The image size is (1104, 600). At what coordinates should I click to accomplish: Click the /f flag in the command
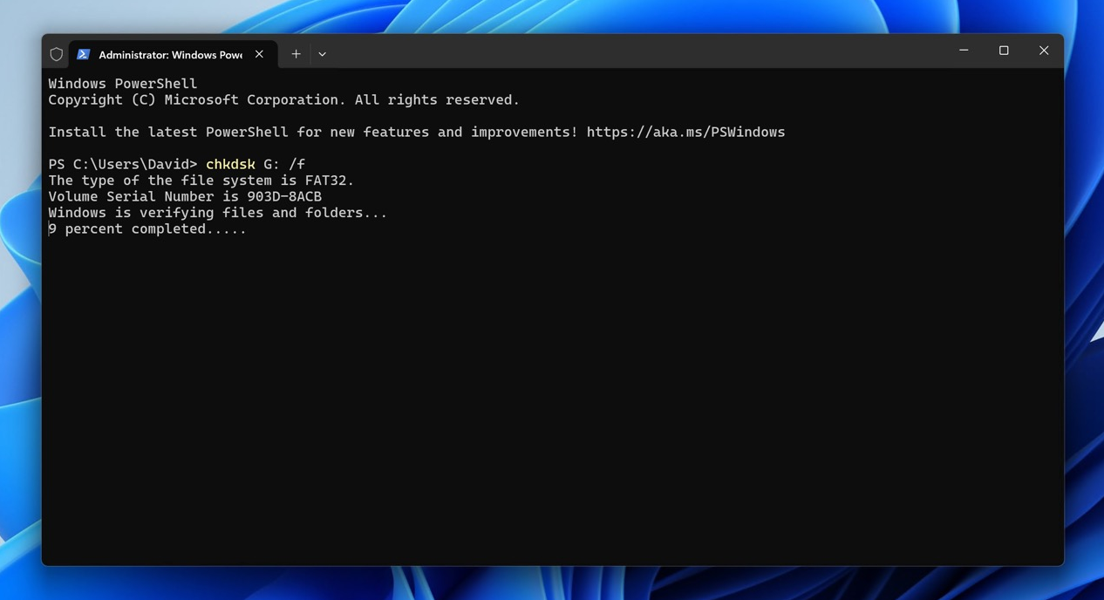(296, 164)
